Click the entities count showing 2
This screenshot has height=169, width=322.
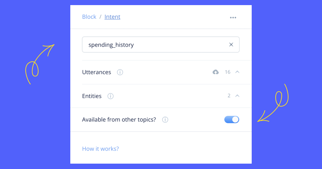pos(229,95)
